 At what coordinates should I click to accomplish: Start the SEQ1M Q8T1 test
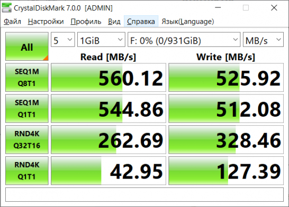27,78
